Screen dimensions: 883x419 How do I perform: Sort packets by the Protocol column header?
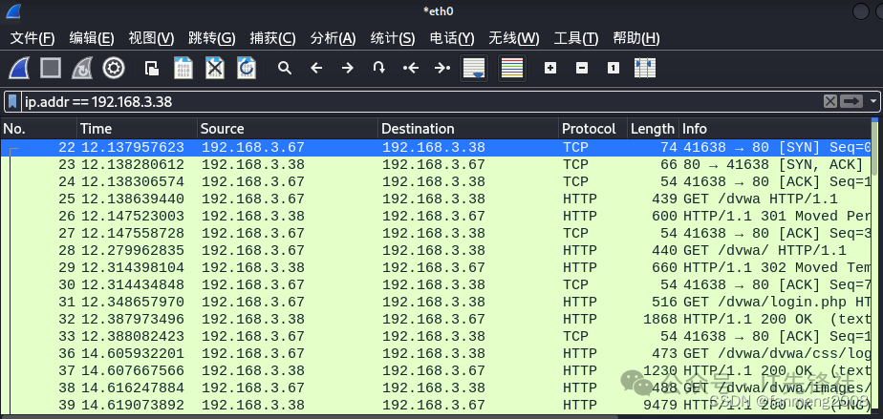590,129
